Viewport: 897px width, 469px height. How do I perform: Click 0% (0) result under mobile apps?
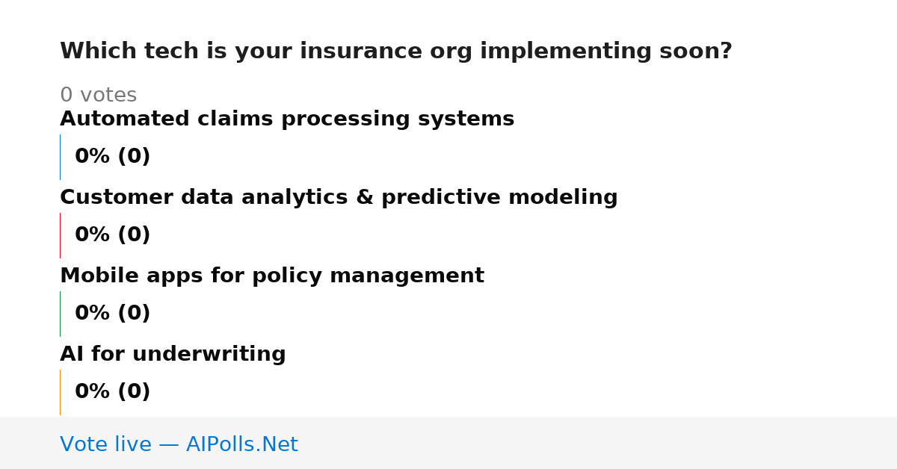coord(113,314)
